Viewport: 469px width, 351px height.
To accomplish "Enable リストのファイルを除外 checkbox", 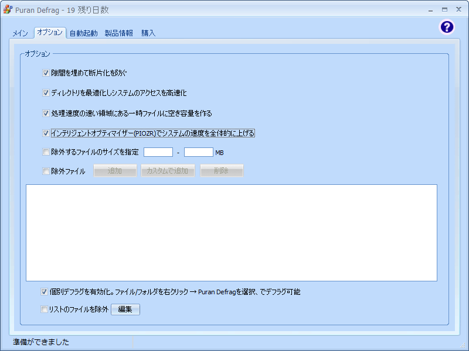I will 44,309.
